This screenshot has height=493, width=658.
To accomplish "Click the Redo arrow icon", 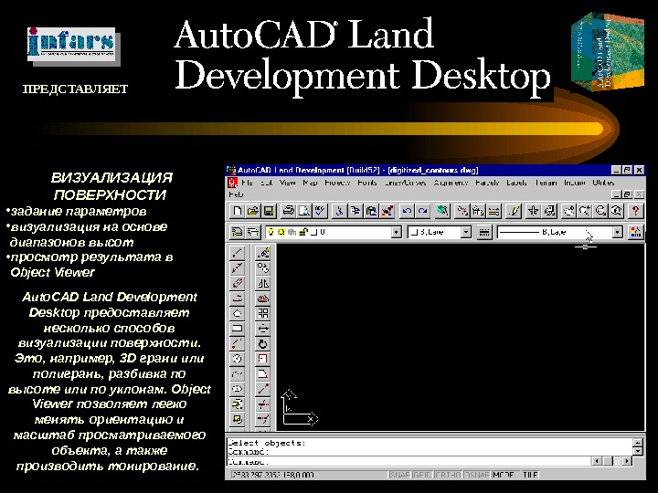I will (x=422, y=211).
